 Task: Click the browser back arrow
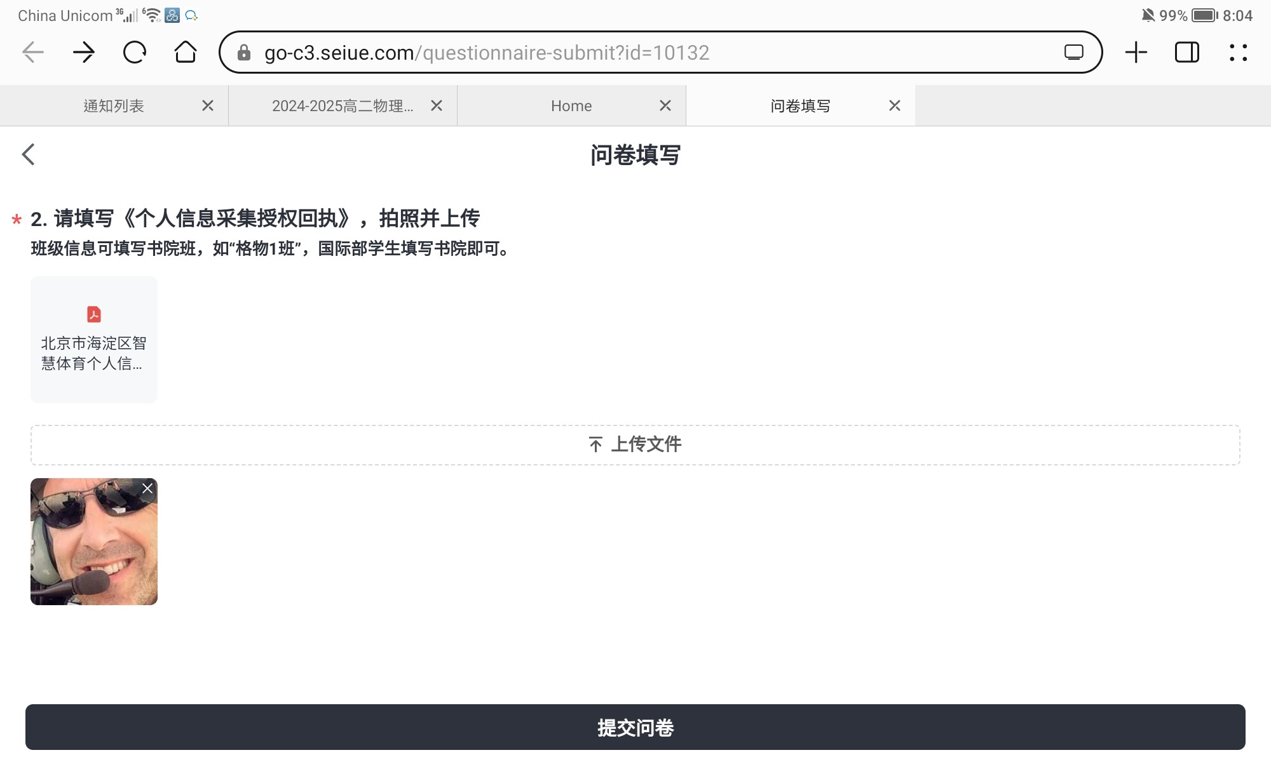tap(33, 52)
